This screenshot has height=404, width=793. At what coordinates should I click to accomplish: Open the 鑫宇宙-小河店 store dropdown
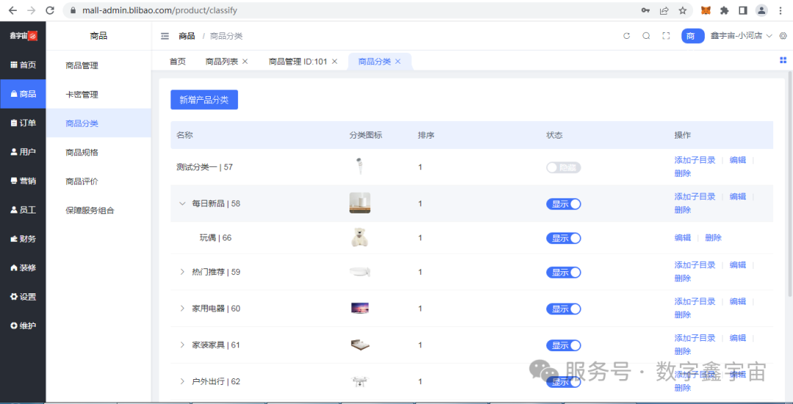(741, 36)
